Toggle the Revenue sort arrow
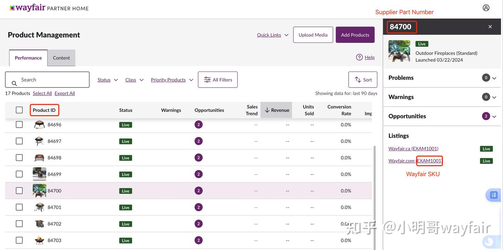Screen dimensions: 503x250 point(267,109)
